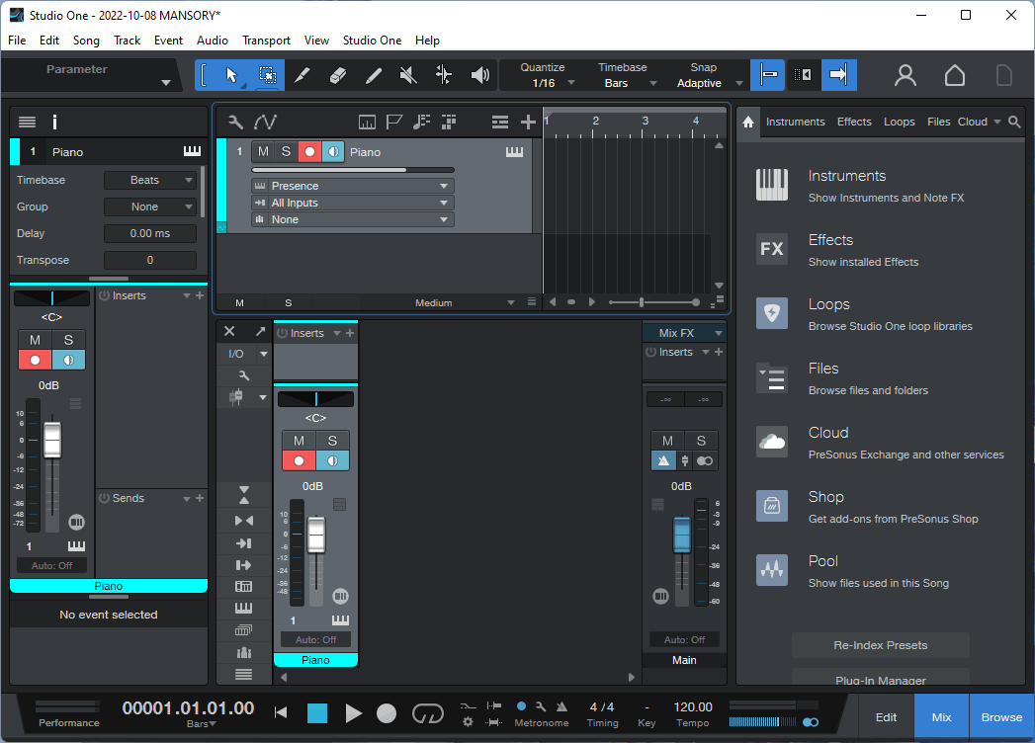The width and height of the screenshot is (1035, 743).
Task: Open the Timebase dropdown set to Beats
Action: [150, 180]
